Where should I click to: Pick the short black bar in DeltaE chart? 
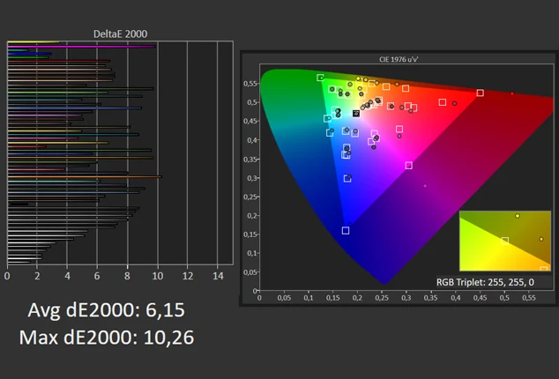19,204
